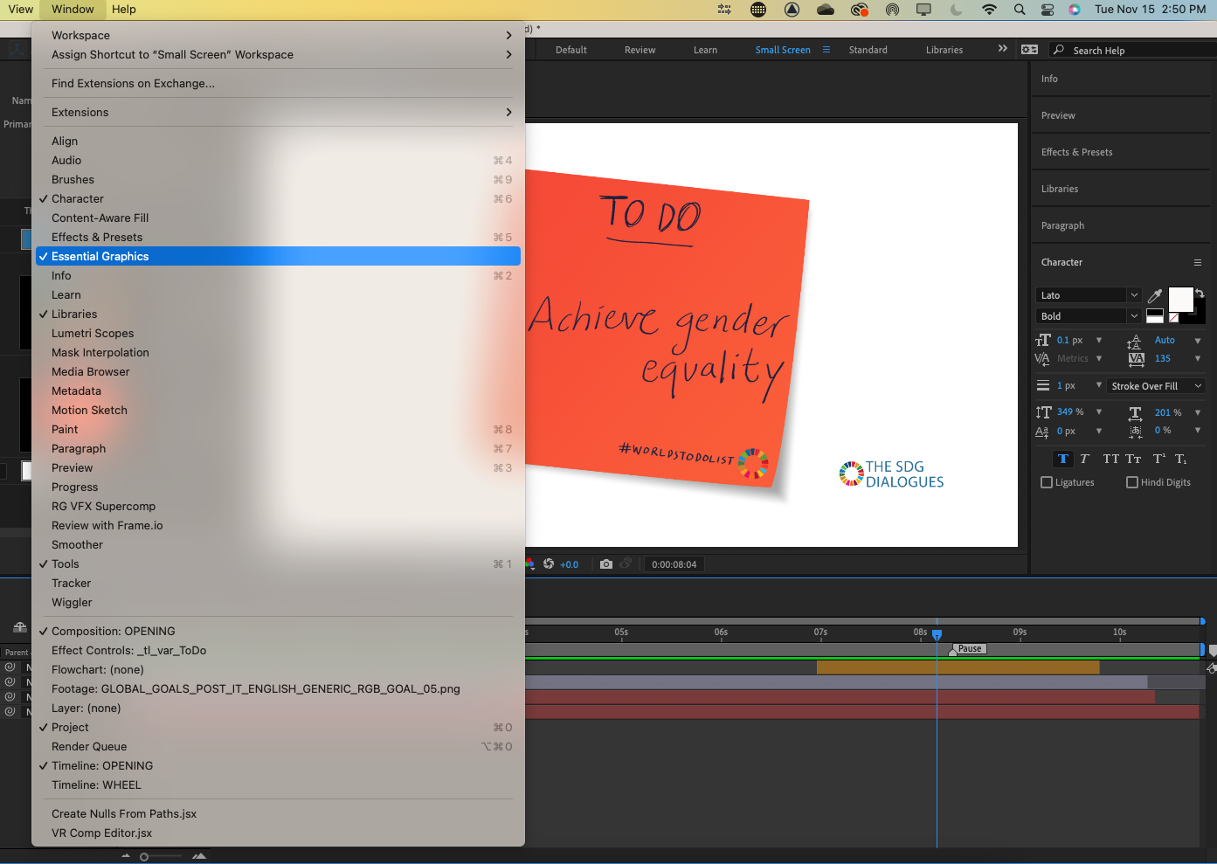Click the font size icon
The width and height of the screenshot is (1217, 864).
point(1043,340)
